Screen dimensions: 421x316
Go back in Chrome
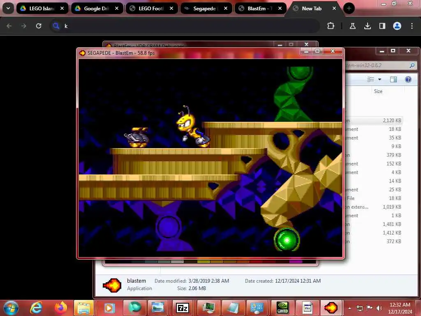pos(9,26)
